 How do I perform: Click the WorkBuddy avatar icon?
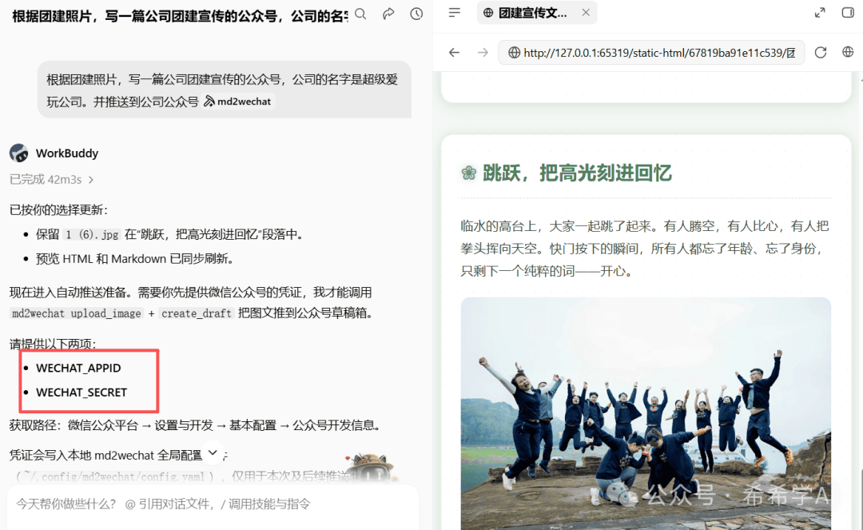coord(19,153)
